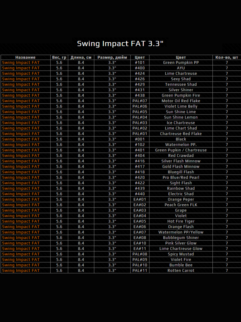The height and width of the screenshot is (322, 241).
Task: Click color code 'EA#04'
Action: 140,216
